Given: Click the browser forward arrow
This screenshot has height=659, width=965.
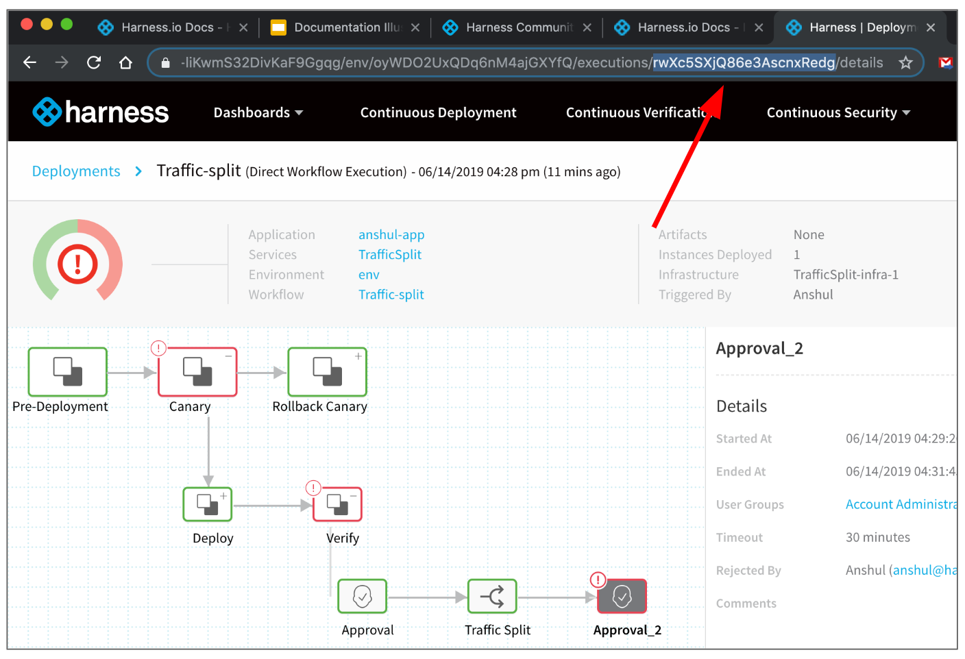Looking at the screenshot, I should pos(62,63).
